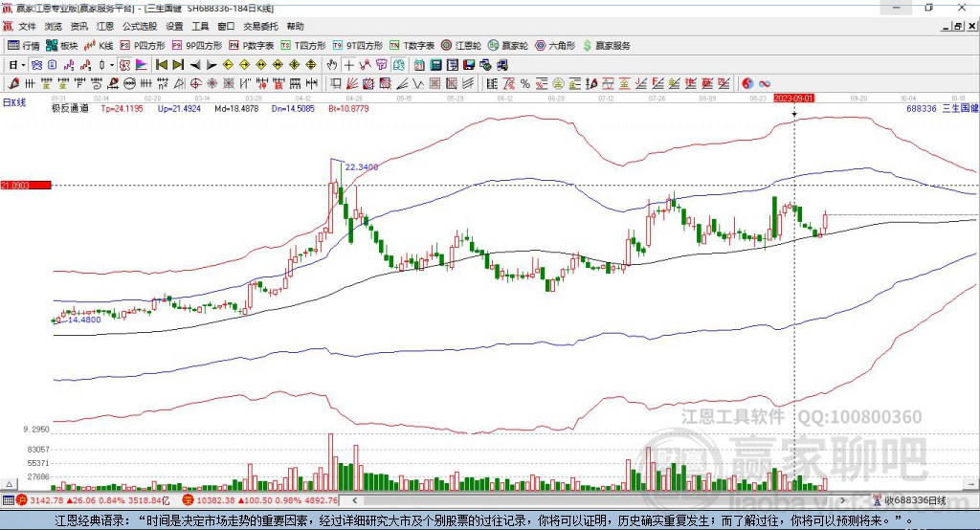Click the Bt=10.8779 value

click(348, 108)
